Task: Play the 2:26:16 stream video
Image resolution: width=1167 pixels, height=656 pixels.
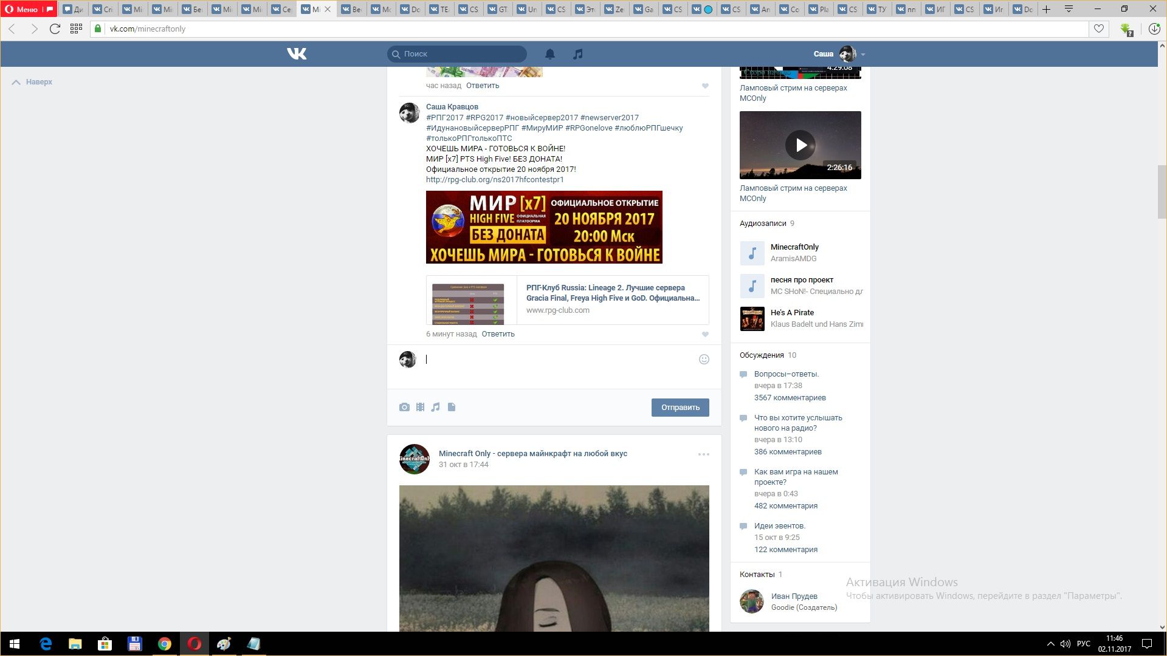Action: [x=800, y=145]
